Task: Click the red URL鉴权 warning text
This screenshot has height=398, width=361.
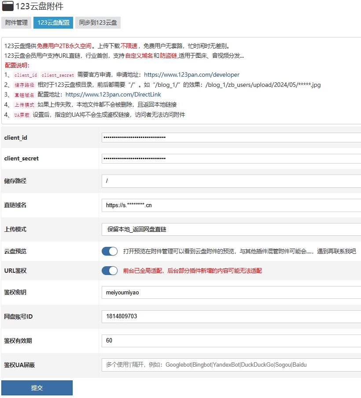Action: [192, 271]
